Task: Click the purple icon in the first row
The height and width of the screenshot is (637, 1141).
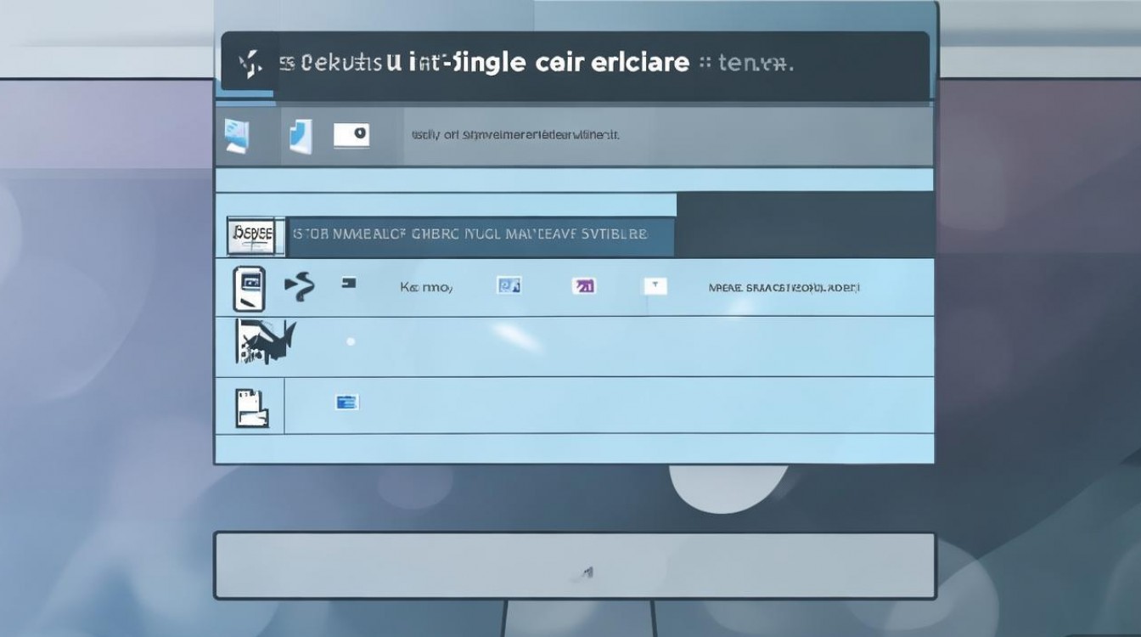Action: point(584,287)
